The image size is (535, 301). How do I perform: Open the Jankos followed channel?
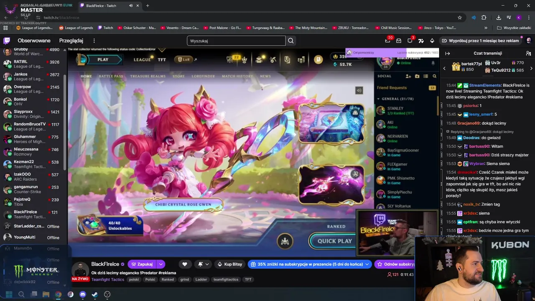[33, 77]
